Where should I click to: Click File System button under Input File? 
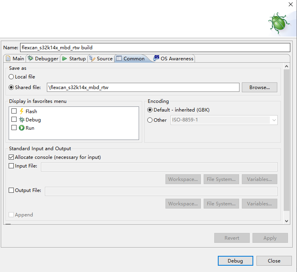click(x=221, y=179)
